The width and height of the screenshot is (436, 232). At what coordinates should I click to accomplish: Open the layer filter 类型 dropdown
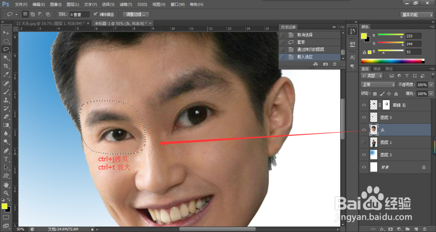372,75
